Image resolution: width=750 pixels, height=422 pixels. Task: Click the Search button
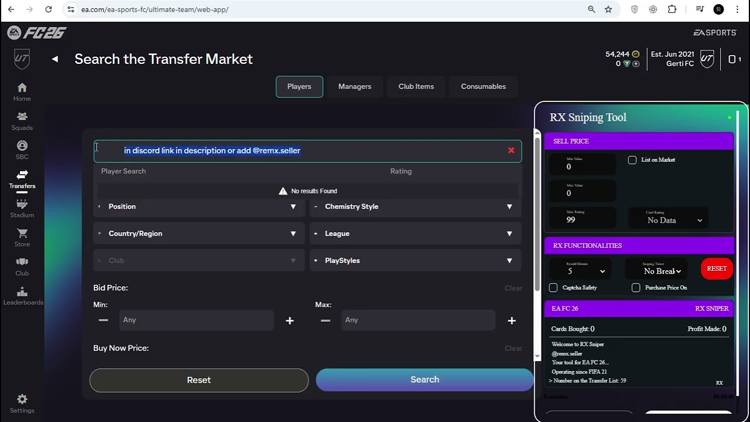pyautogui.click(x=425, y=380)
